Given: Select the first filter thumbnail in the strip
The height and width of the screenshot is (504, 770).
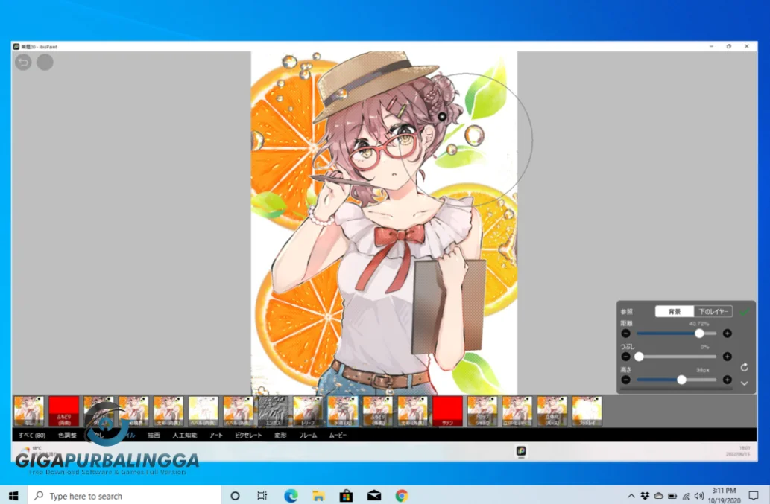Looking at the screenshot, I should (x=29, y=411).
